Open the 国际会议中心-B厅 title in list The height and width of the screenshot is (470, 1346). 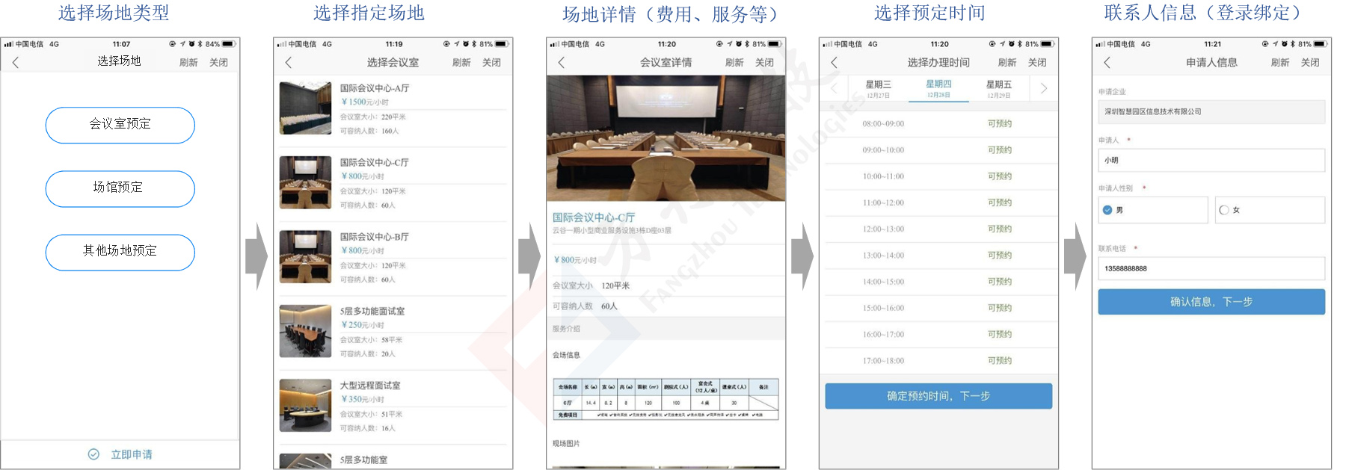375,237
